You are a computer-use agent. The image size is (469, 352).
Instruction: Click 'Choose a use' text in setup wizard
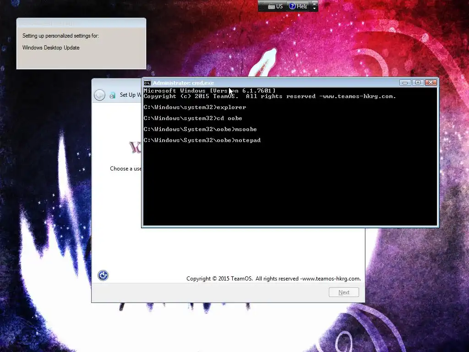[125, 169]
